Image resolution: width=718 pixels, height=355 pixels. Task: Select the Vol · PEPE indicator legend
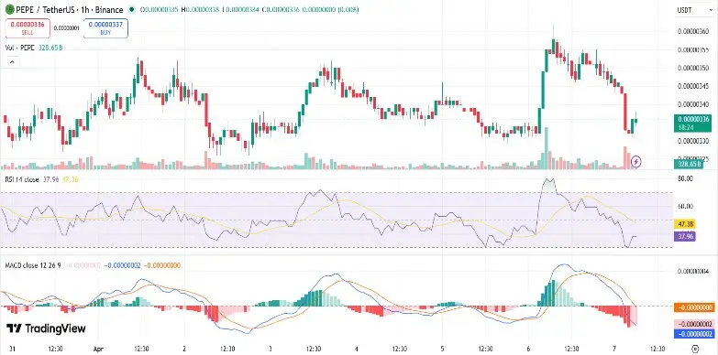click(34, 48)
